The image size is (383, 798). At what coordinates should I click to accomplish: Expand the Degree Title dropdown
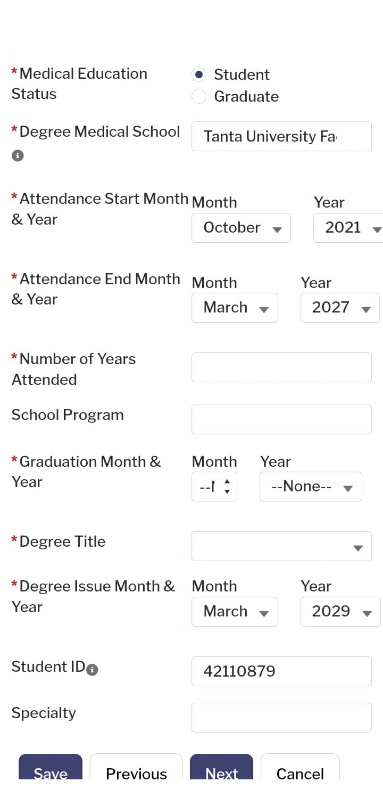281,546
